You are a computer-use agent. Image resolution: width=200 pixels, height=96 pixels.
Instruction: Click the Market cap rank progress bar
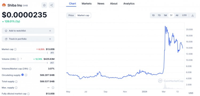[x=25, y=53]
